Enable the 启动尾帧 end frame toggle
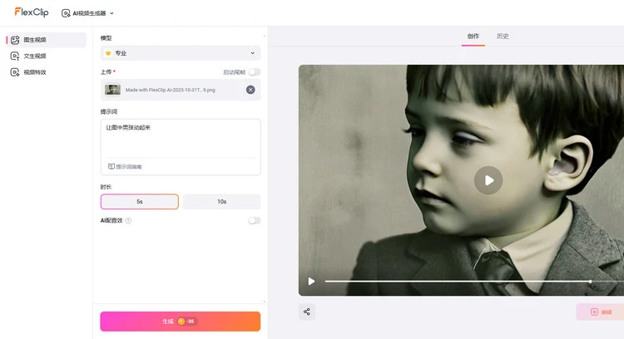The width and height of the screenshot is (624, 339). 254,72
